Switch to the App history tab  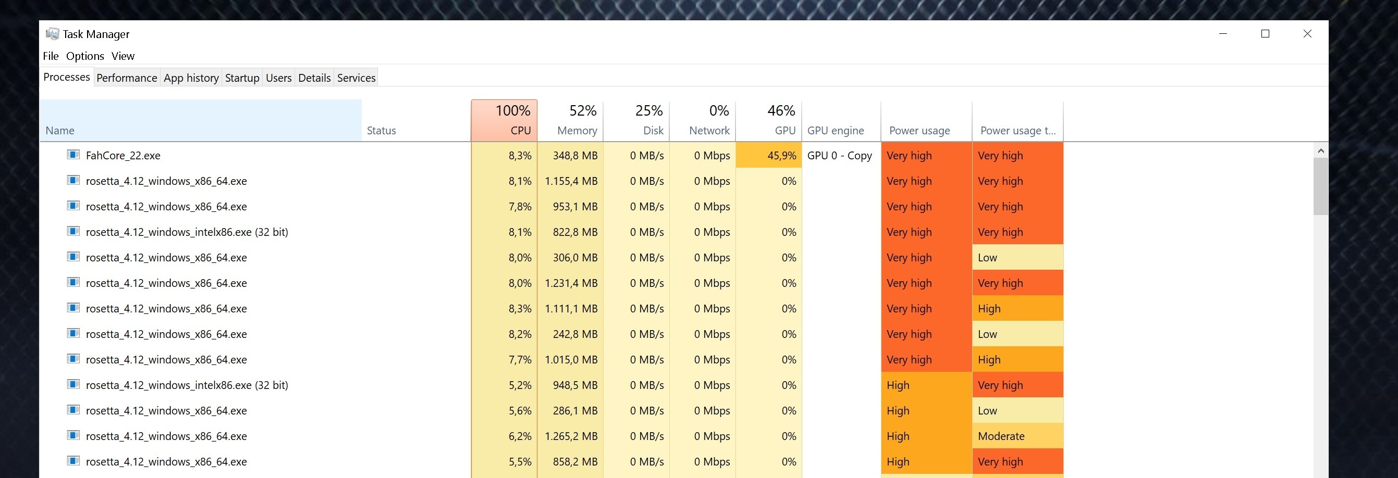pyautogui.click(x=191, y=78)
